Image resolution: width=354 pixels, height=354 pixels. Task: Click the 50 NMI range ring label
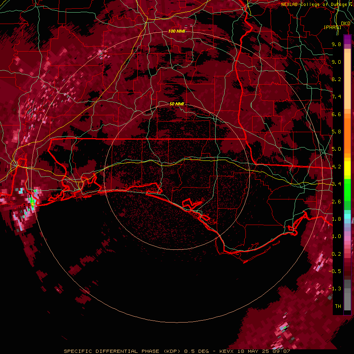pyautogui.click(x=177, y=104)
